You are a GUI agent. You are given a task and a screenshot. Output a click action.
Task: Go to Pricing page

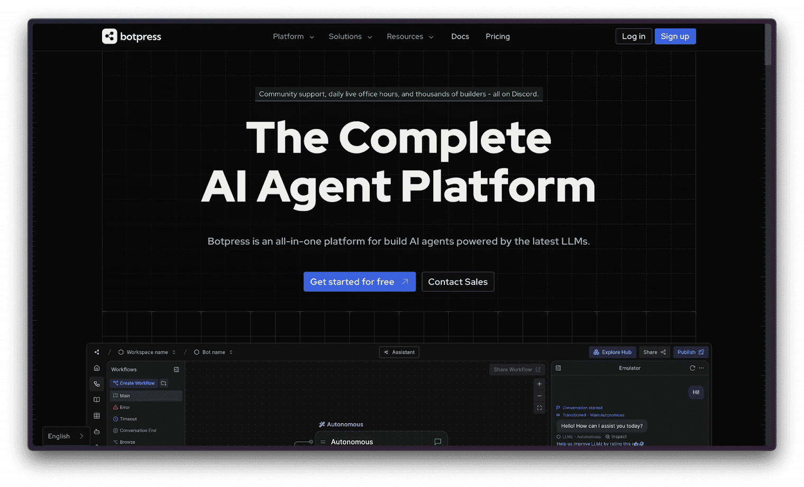point(497,36)
